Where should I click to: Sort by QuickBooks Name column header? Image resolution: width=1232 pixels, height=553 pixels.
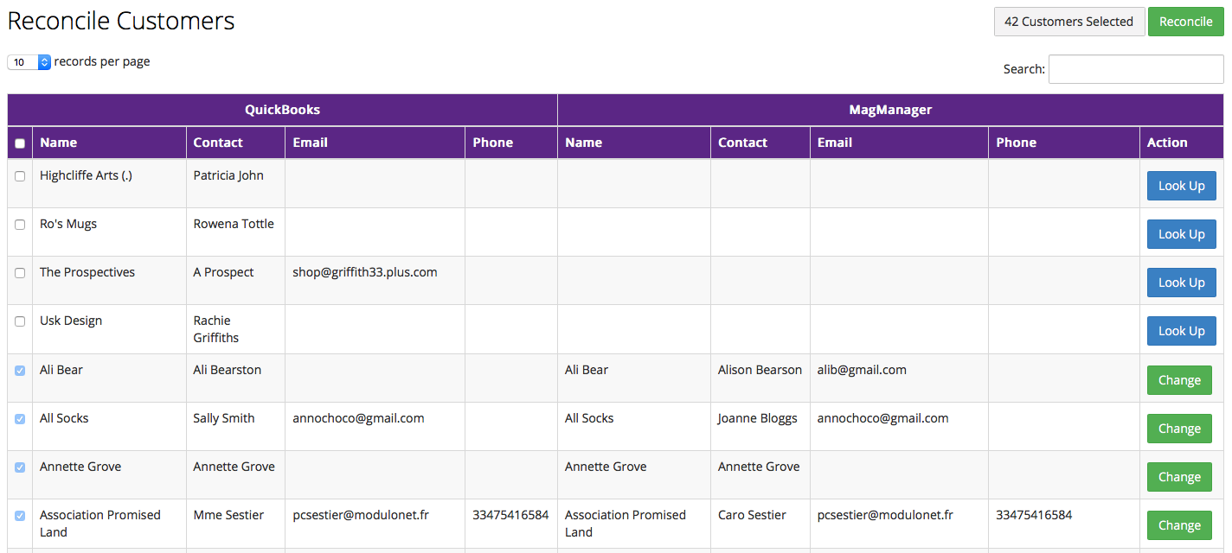(x=109, y=143)
